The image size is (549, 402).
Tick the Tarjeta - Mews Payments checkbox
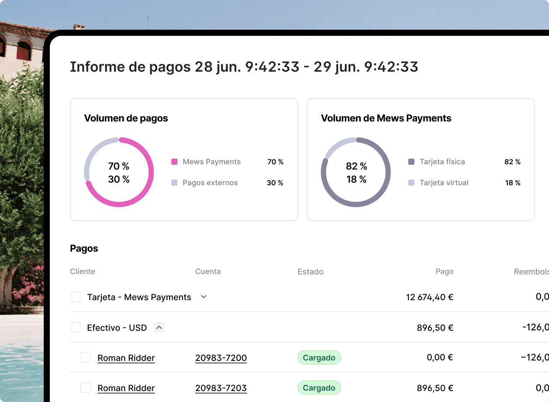coord(75,297)
